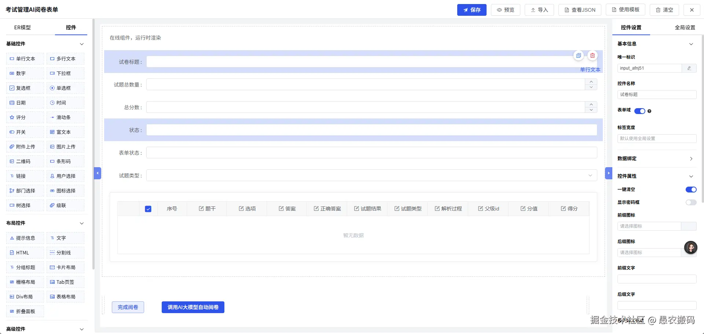Collapse the right settings panel
The width and height of the screenshot is (704, 334).
coord(609,173)
